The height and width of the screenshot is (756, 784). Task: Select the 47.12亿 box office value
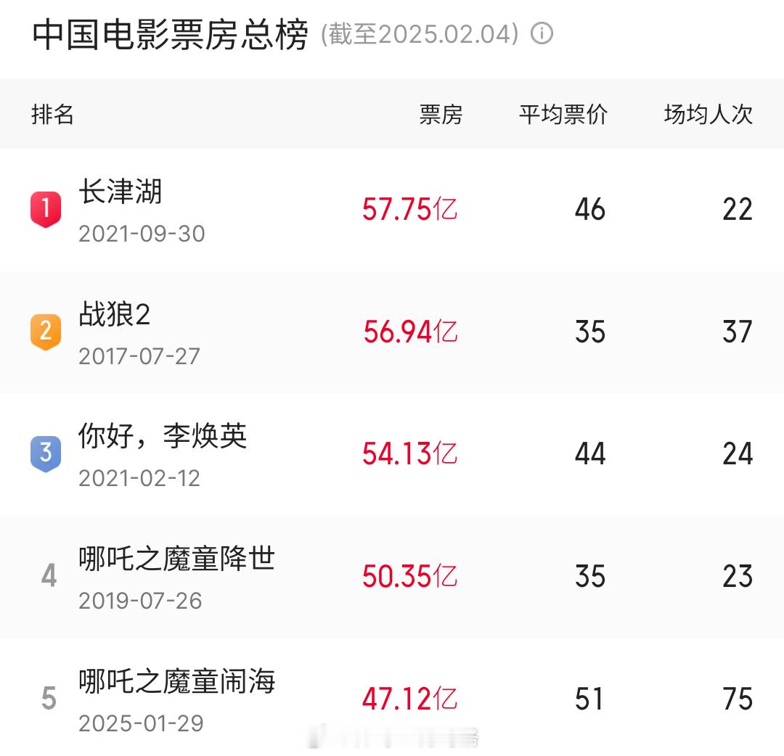pyautogui.click(x=409, y=699)
